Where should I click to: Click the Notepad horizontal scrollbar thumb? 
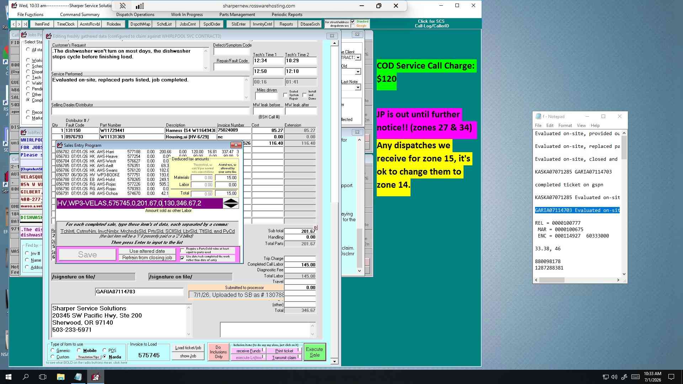(x=552, y=280)
